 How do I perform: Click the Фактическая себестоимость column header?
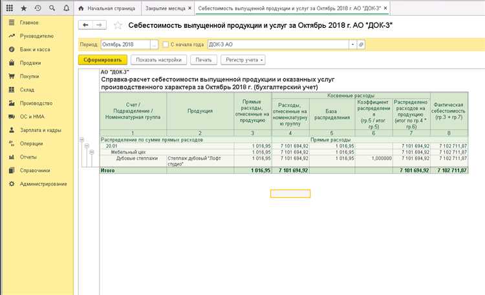(449, 111)
